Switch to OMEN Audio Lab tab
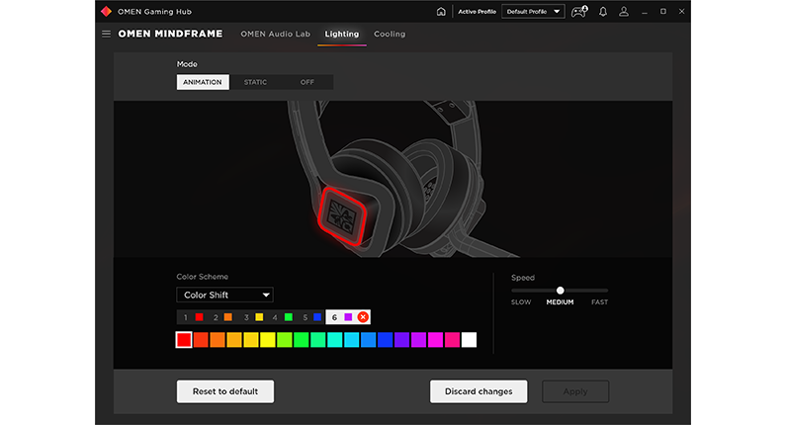Viewport: 786px width, 425px height. point(275,34)
